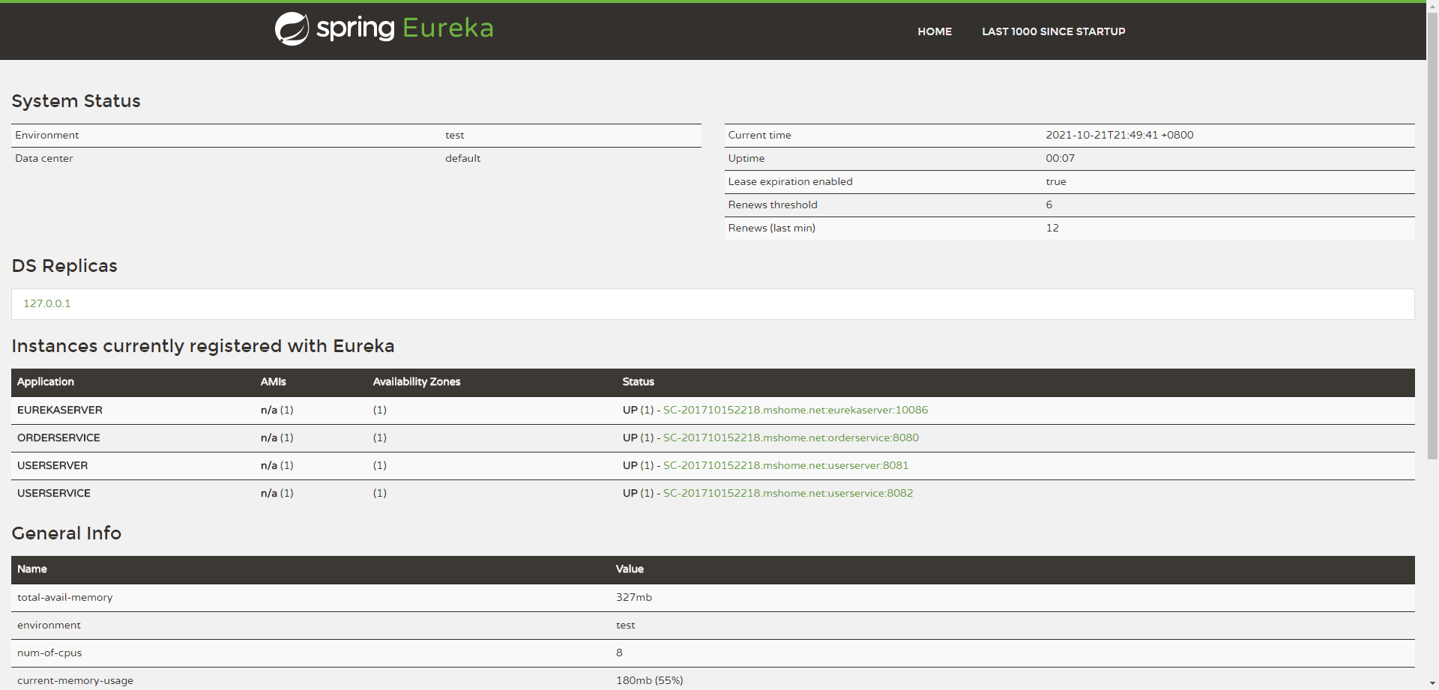Open the HOME navigation link
The height and width of the screenshot is (690, 1439).
(935, 31)
